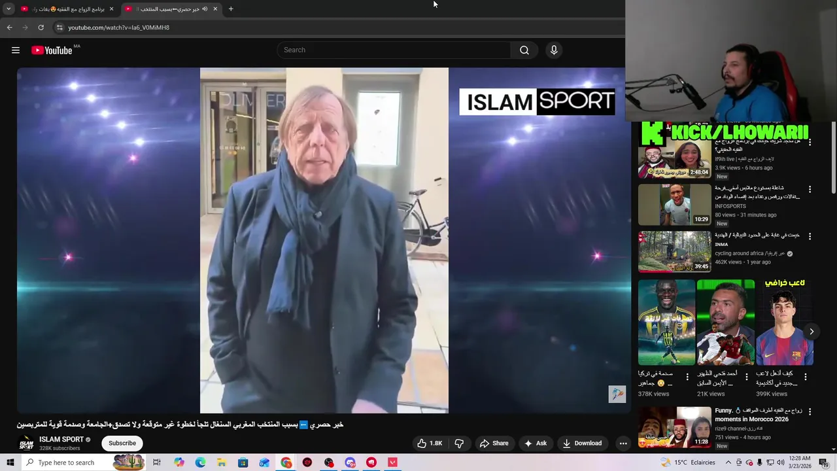Subscribe to ISLAM SPORT channel

pos(122,443)
